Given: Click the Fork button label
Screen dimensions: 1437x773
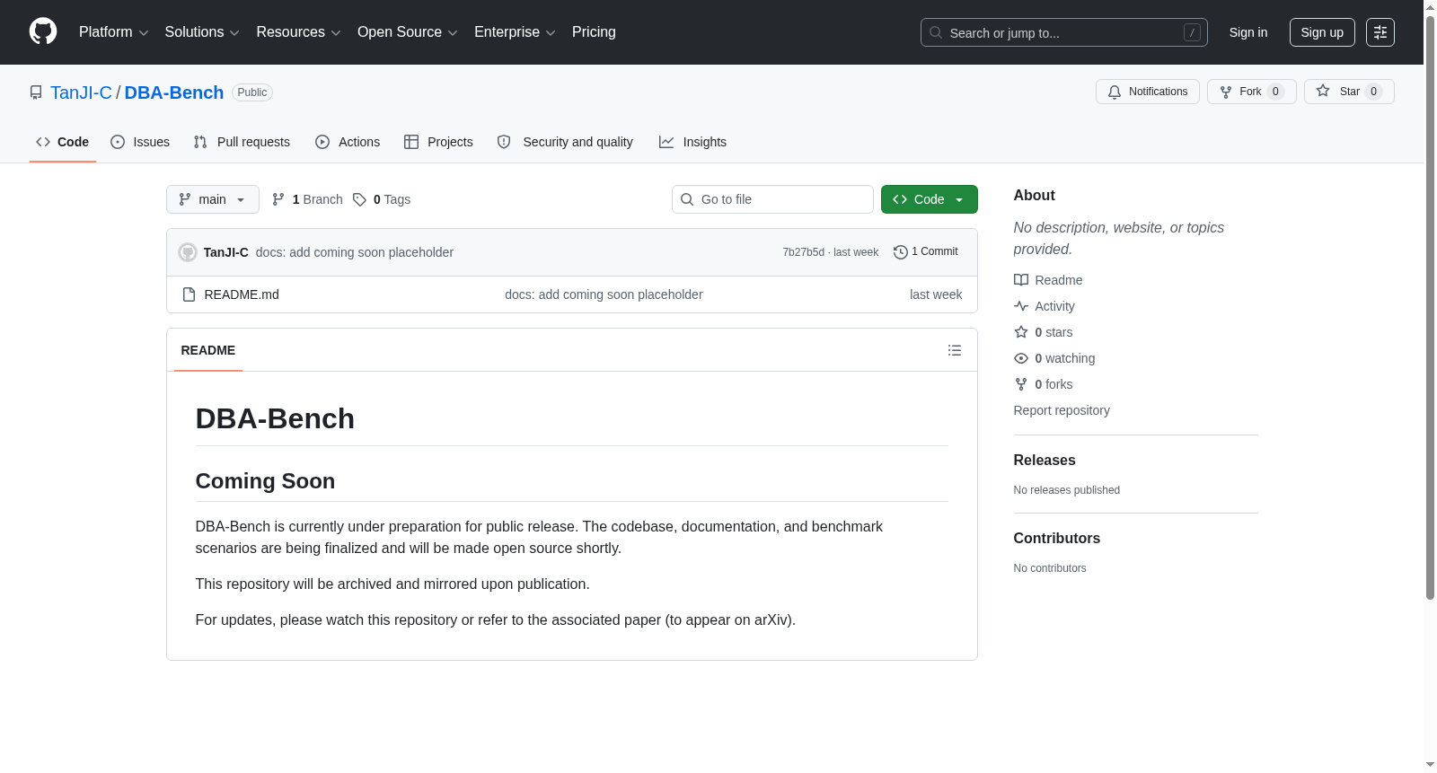Looking at the screenshot, I should coord(1250,92).
